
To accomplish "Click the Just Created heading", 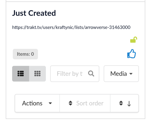I will click(34, 13).
